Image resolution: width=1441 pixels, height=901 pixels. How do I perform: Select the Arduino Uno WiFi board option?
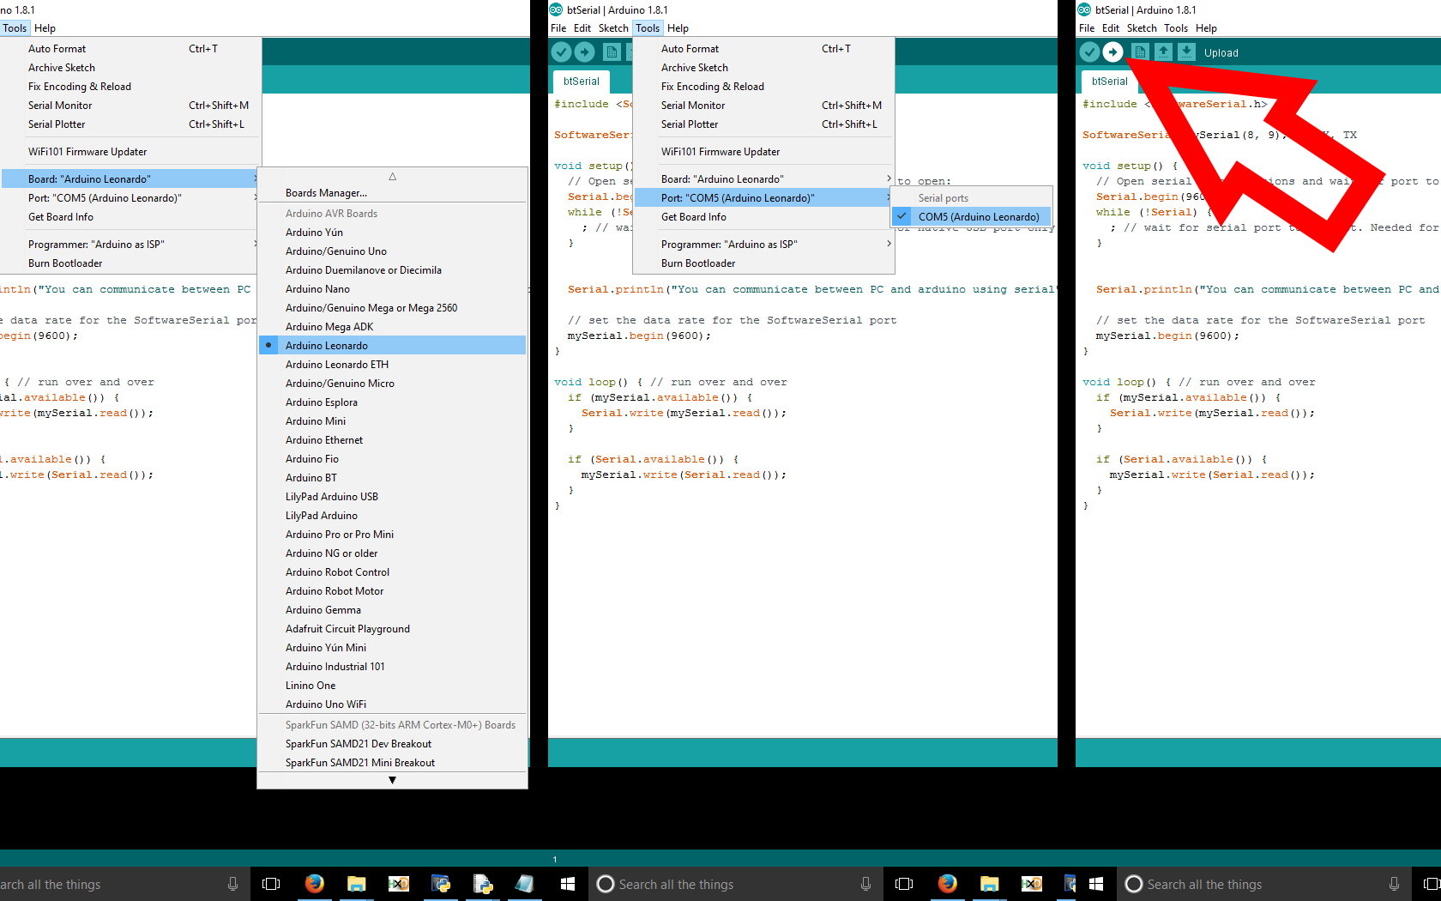[392, 704]
